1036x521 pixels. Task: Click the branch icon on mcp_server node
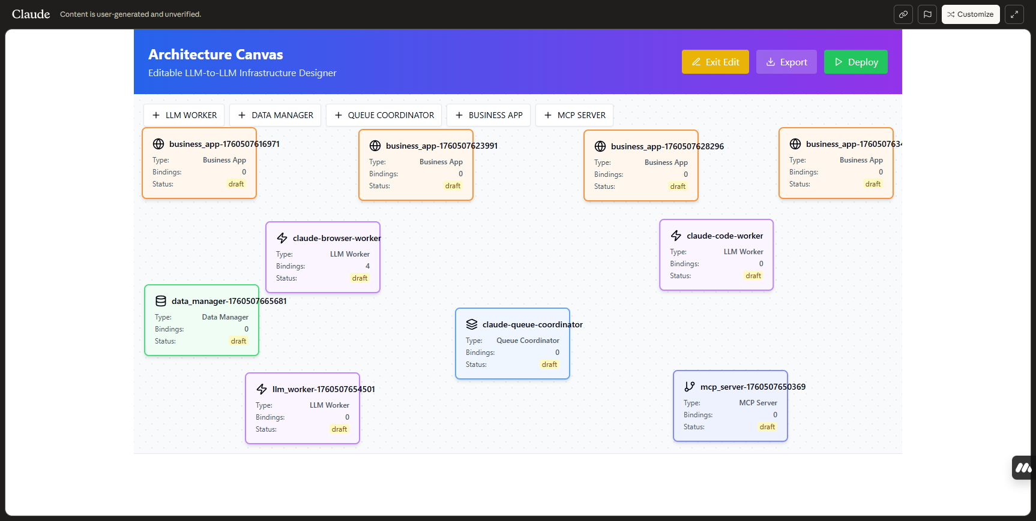(690, 387)
